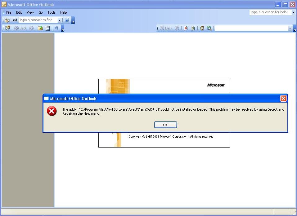
Task: Toggle the Reading Pane icon
Action: [47, 28]
